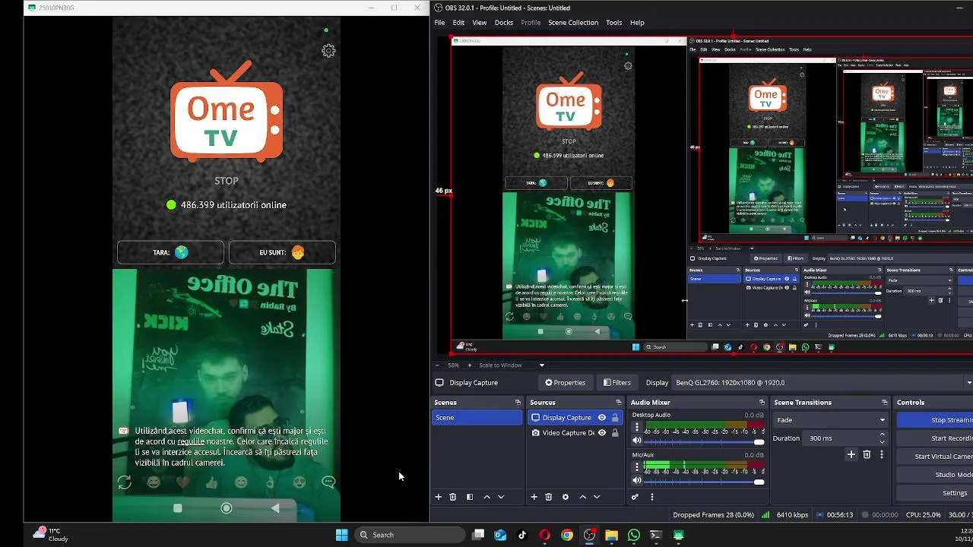This screenshot has height=547, width=973.
Task: Toggle Display Capture lock
Action: [x=615, y=418]
